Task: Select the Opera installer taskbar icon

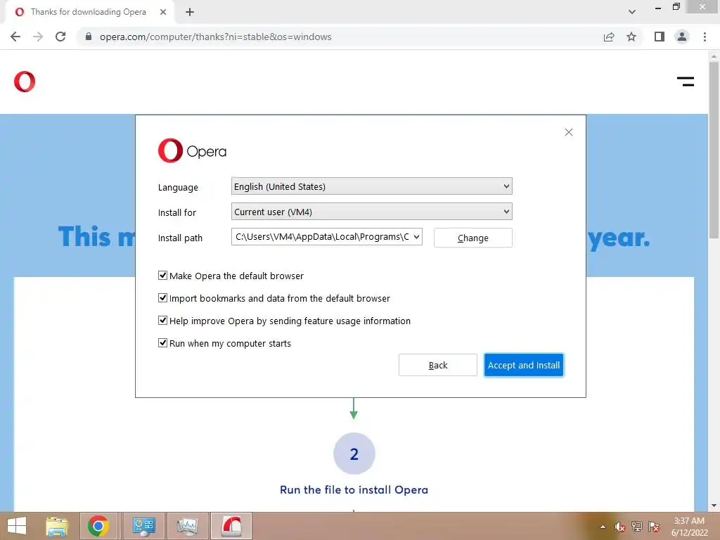Action: (x=231, y=526)
